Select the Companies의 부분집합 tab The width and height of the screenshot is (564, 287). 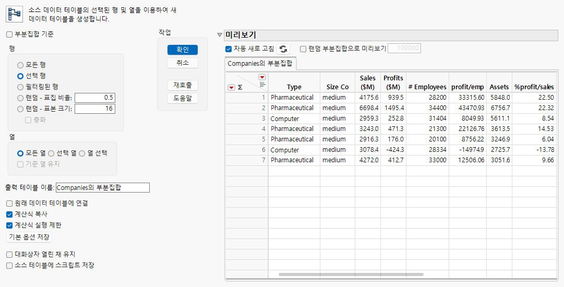click(x=260, y=64)
